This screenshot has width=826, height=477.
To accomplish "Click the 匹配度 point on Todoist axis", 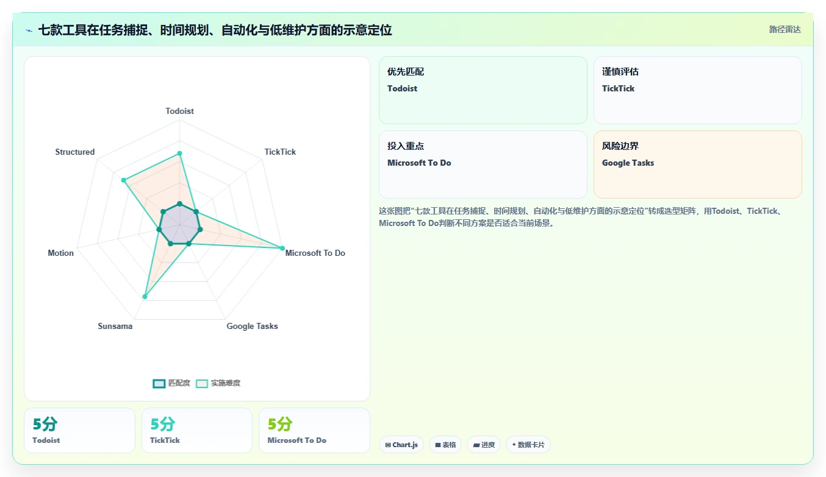I will pos(179,203).
